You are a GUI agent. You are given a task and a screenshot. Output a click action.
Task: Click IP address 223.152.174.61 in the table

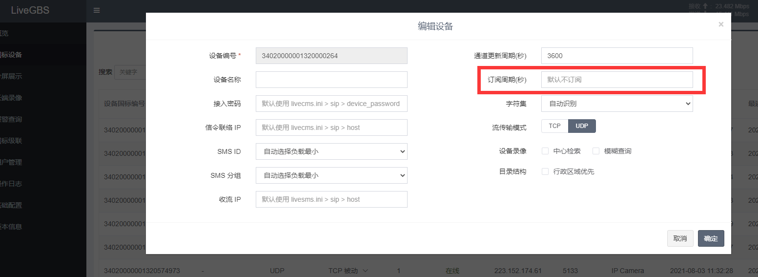[x=518, y=271]
